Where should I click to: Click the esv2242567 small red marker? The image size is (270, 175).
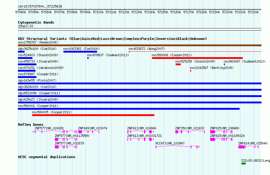(191, 71)
